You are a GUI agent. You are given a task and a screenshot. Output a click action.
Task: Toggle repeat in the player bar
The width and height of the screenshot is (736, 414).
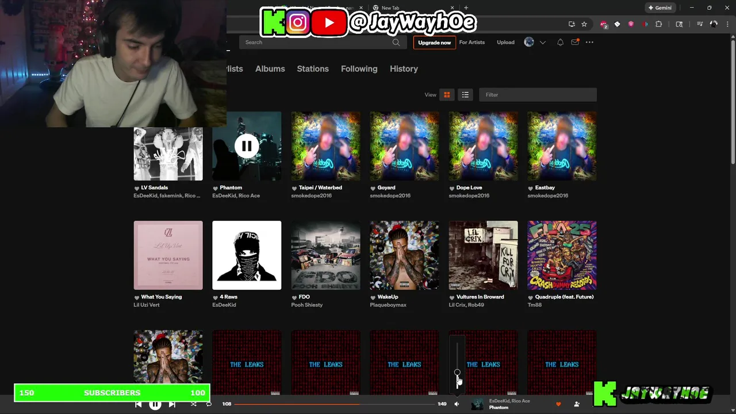point(209,404)
